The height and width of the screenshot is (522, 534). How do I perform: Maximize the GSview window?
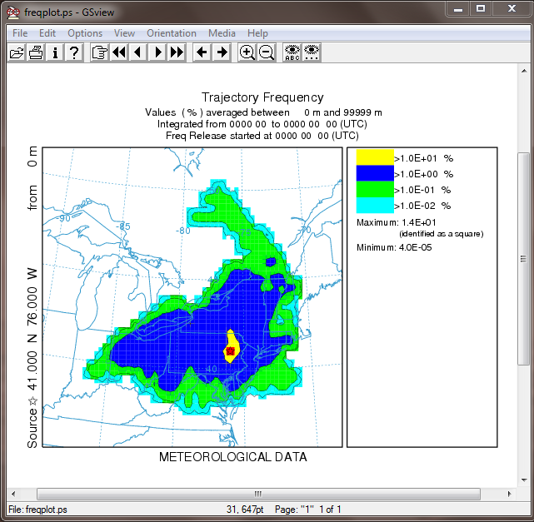(481, 8)
